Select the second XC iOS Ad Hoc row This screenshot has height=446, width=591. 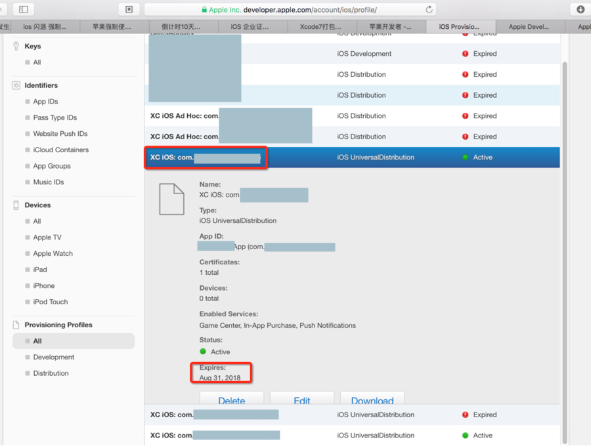[x=352, y=136]
